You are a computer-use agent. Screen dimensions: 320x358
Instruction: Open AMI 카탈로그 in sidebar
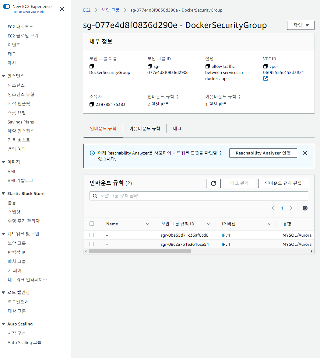point(20,181)
